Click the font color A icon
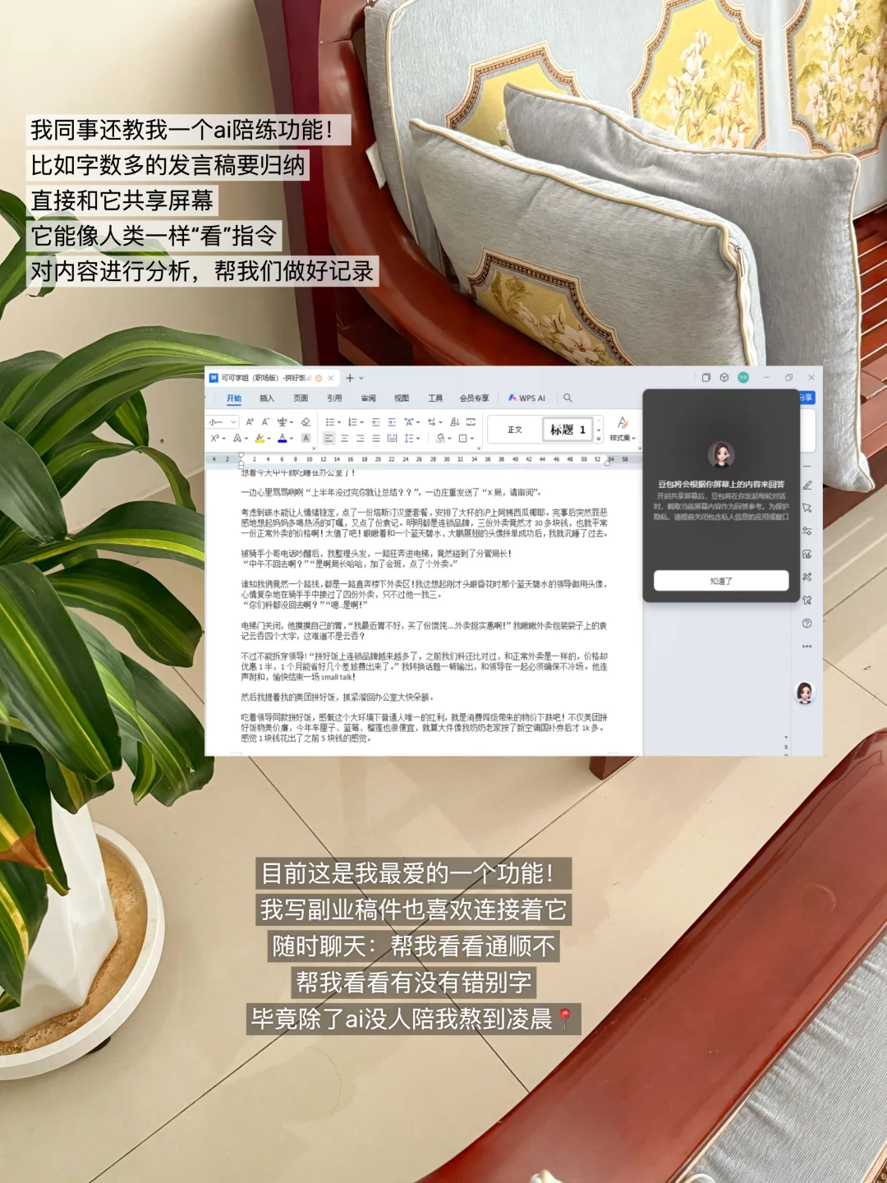The width and height of the screenshot is (887, 1183). pyautogui.click(x=283, y=438)
